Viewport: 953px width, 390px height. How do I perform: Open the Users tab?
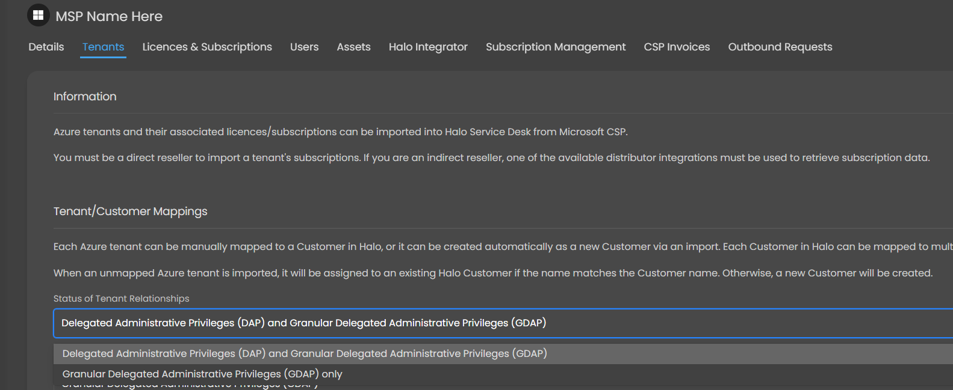(305, 47)
